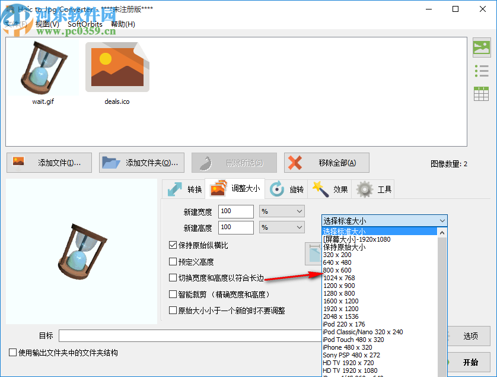
Task: Switch to list view on right panel
Action: point(482,71)
